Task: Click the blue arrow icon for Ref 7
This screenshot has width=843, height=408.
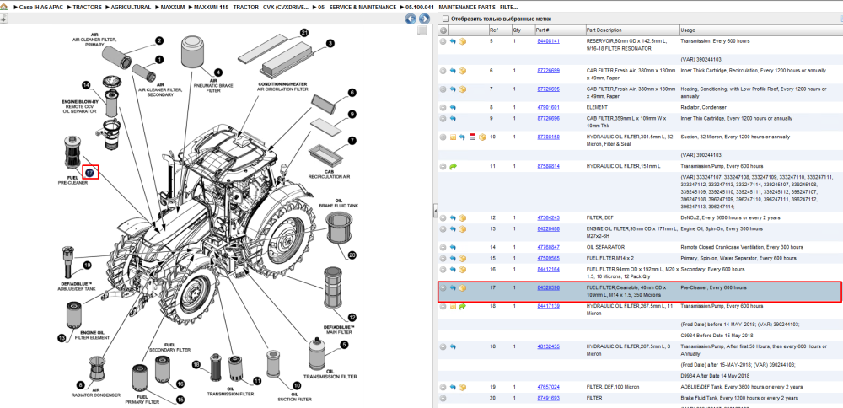Action: coord(453,89)
